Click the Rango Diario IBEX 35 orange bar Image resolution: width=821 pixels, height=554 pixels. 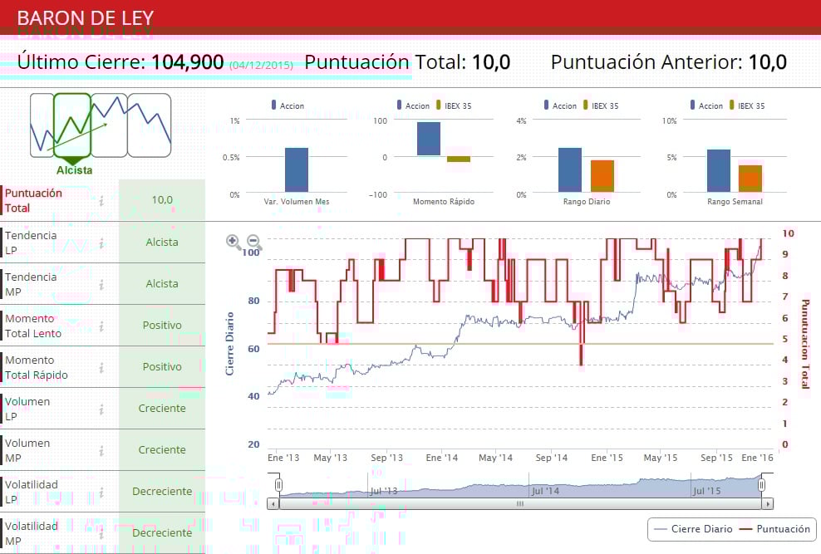(x=602, y=176)
